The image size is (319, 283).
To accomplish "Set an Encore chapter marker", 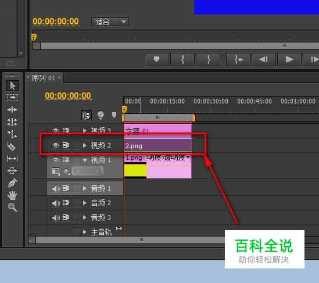I will (x=101, y=116).
